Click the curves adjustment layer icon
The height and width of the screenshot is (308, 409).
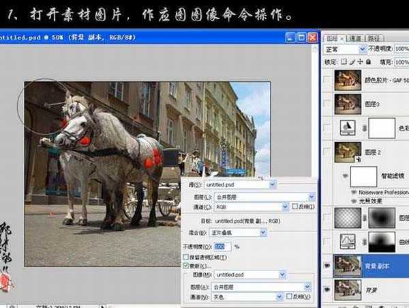tap(348, 242)
